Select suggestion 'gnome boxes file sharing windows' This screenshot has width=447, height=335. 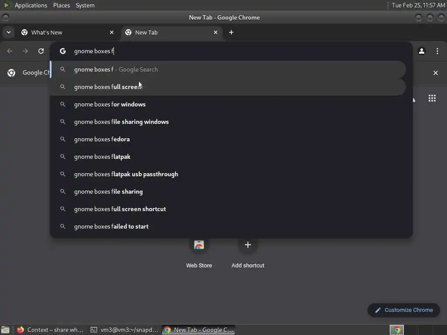[x=228, y=122]
